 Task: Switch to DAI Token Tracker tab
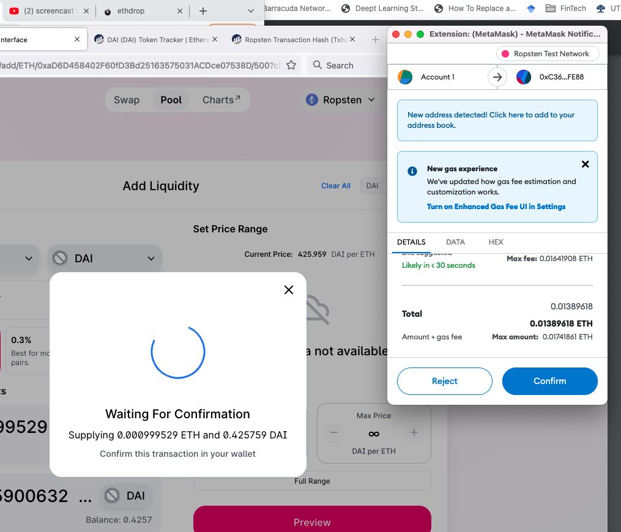pos(152,40)
